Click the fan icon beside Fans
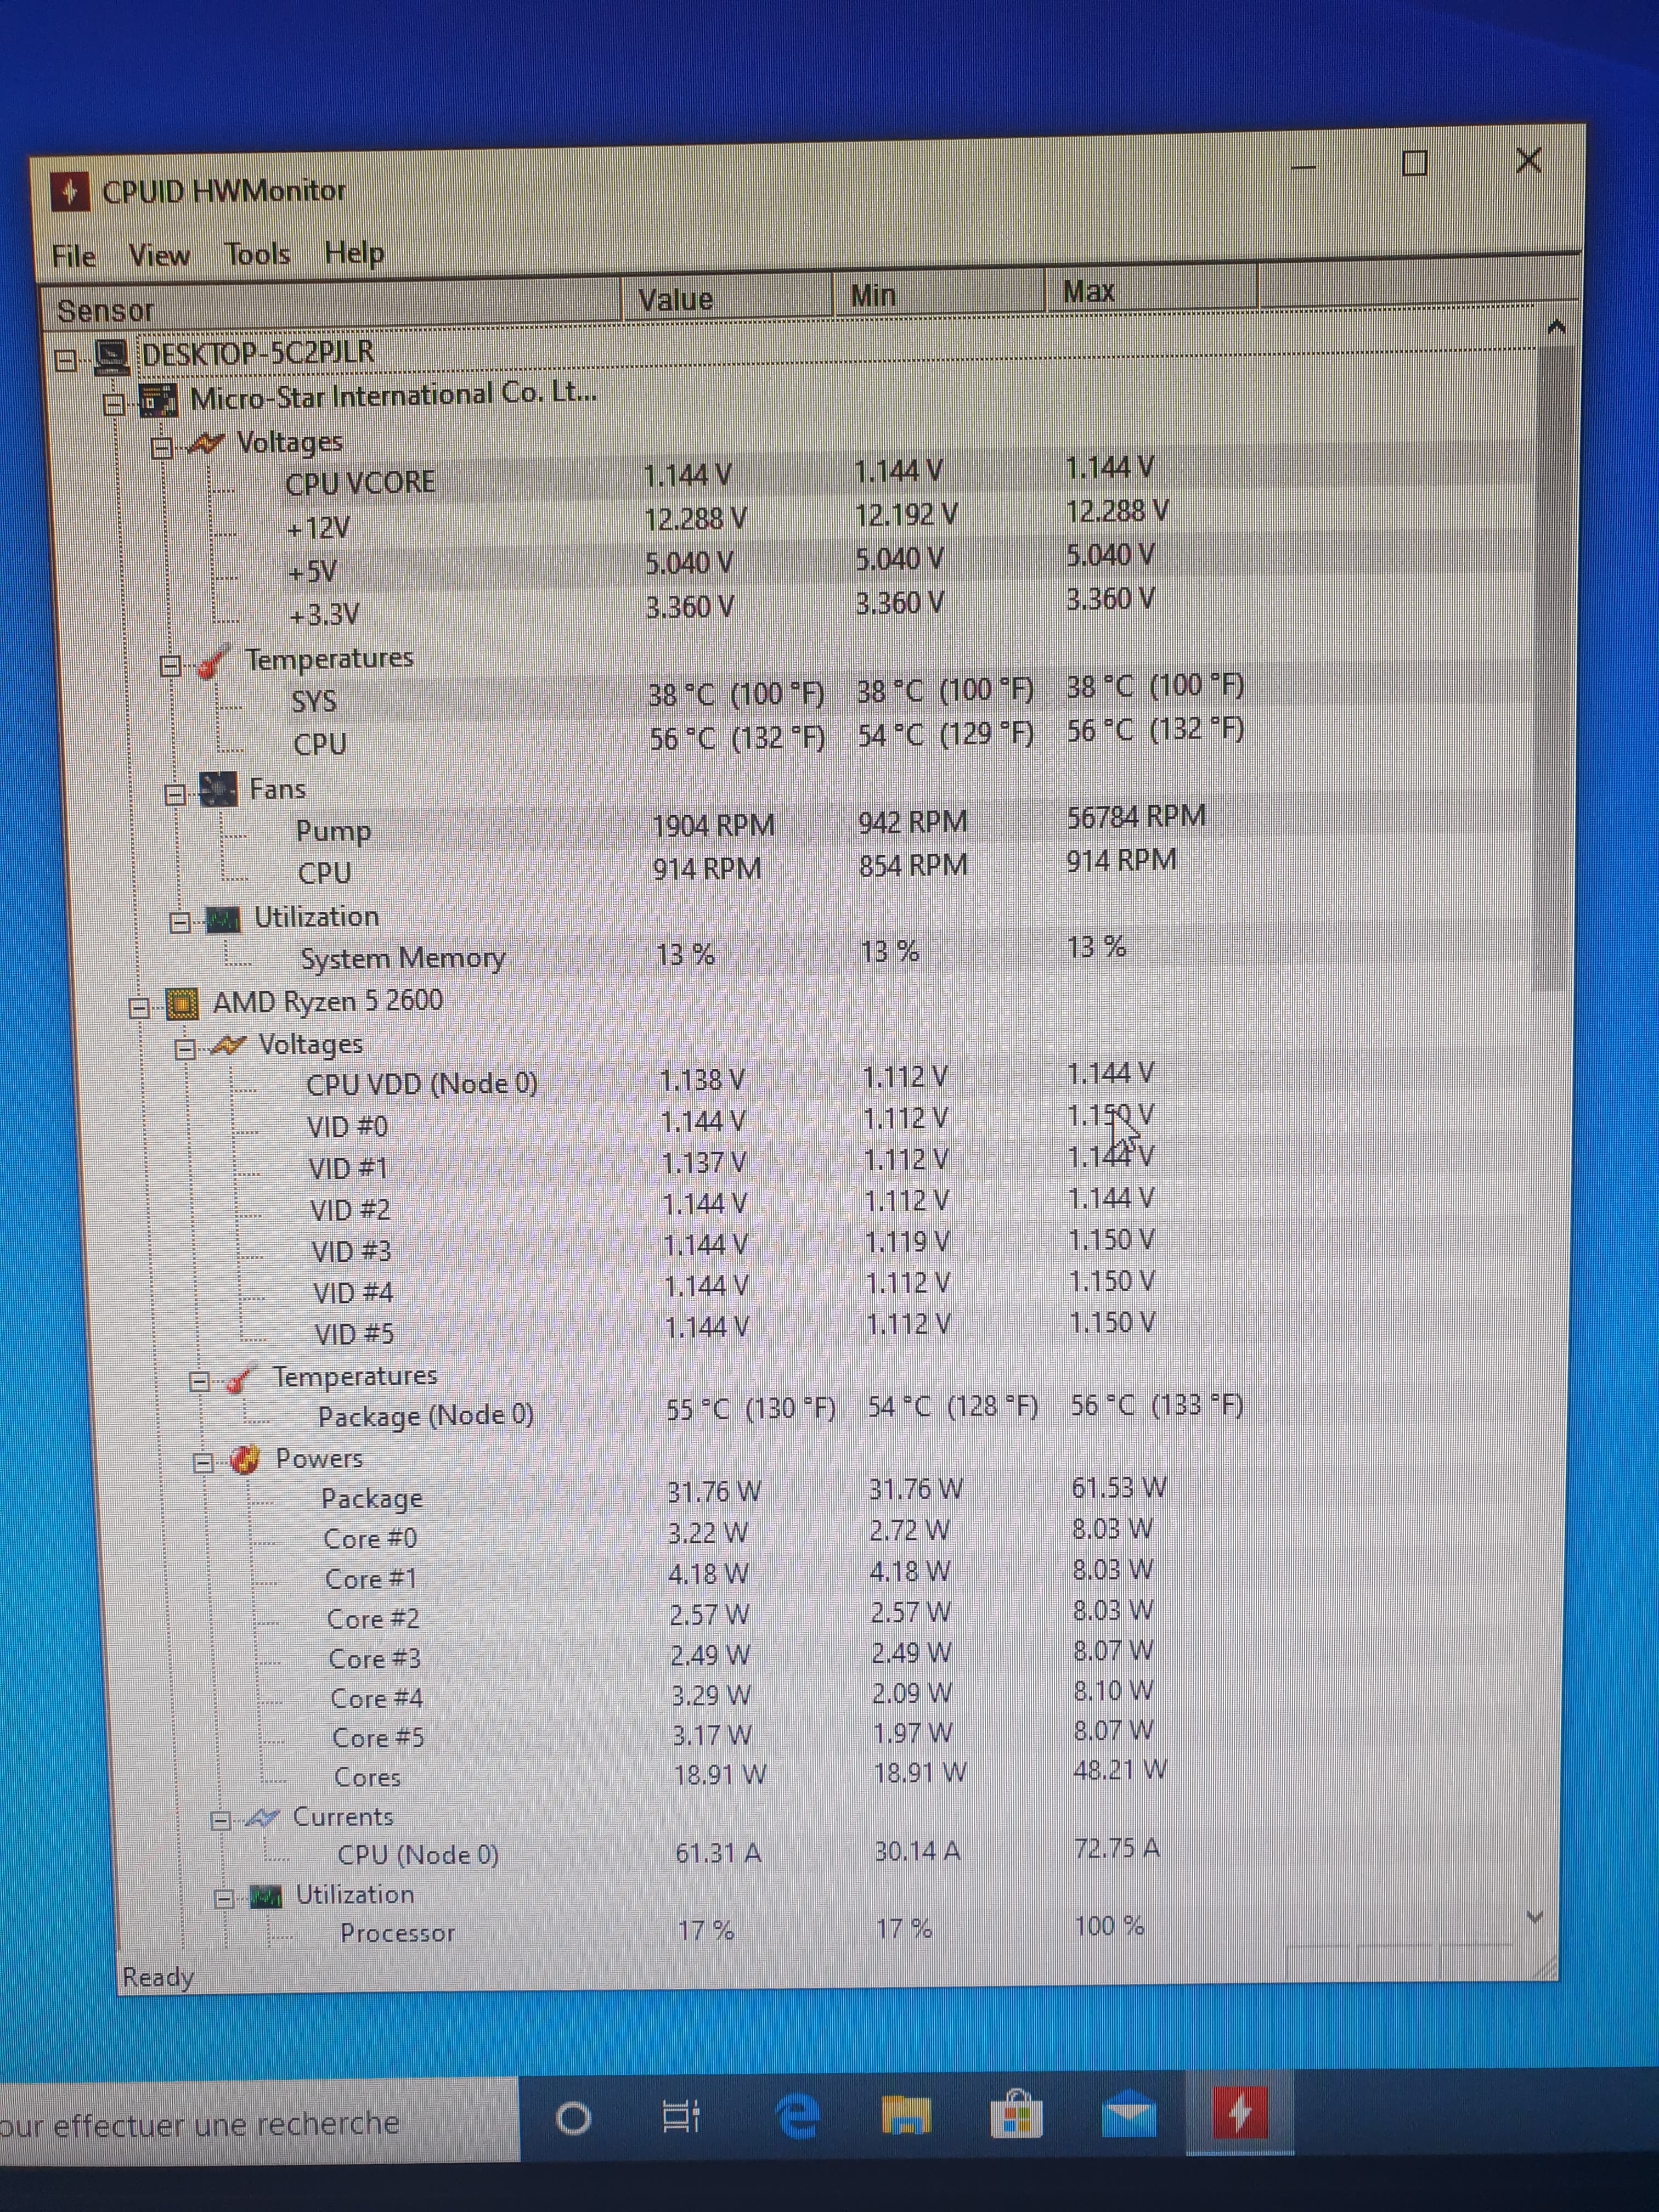Viewport: 1659px width, 2212px height. 218,790
